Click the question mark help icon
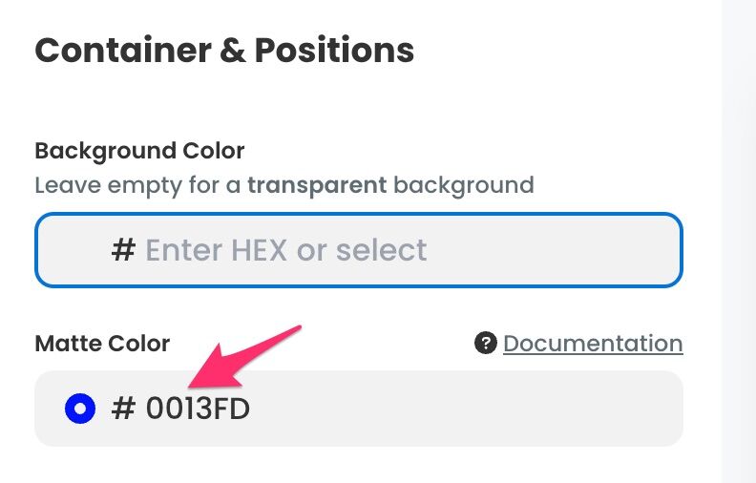The height and width of the screenshot is (483, 756). pyautogui.click(x=486, y=344)
